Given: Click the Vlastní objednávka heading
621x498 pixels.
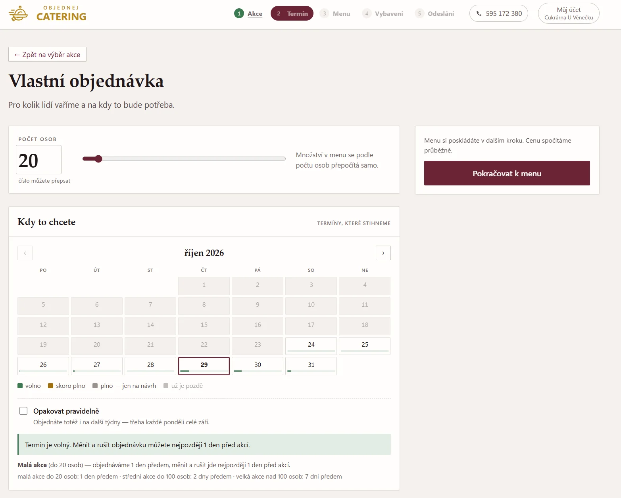Looking at the screenshot, I should 86,81.
